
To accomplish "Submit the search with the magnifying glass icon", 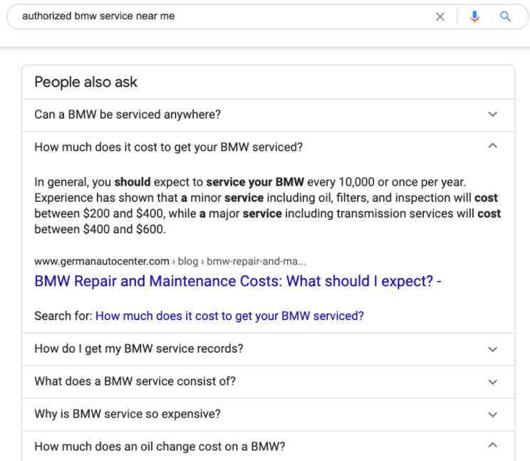I will tap(505, 16).
